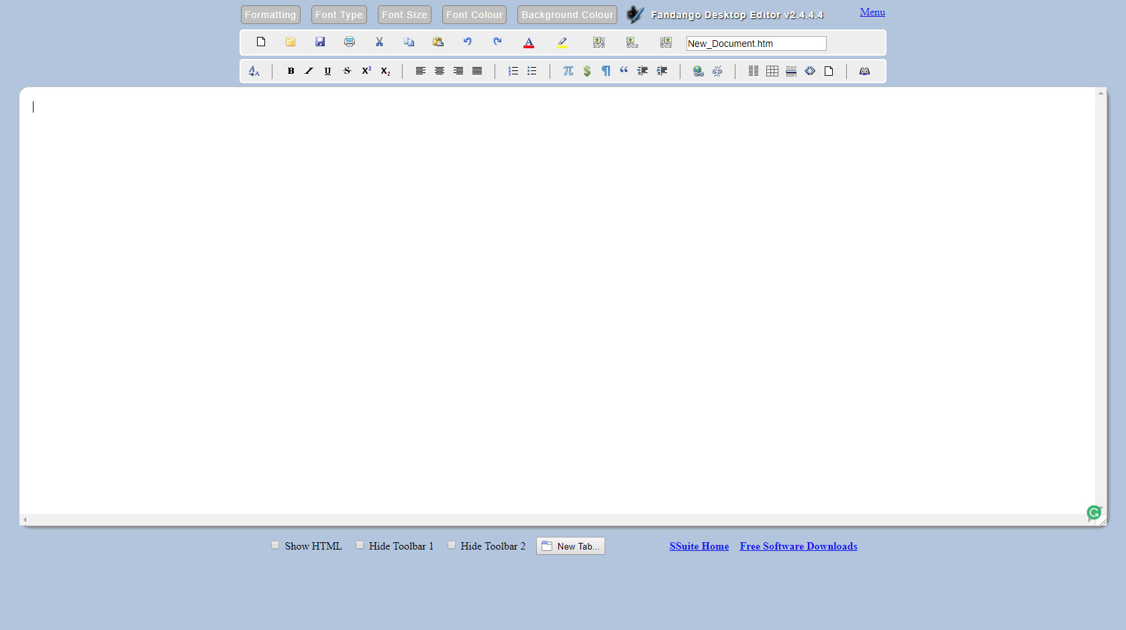Check the Hide Toolbar 1 option
Image resolution: width=1126 pixels, height=630 pixels.
[x=360, y=546]
